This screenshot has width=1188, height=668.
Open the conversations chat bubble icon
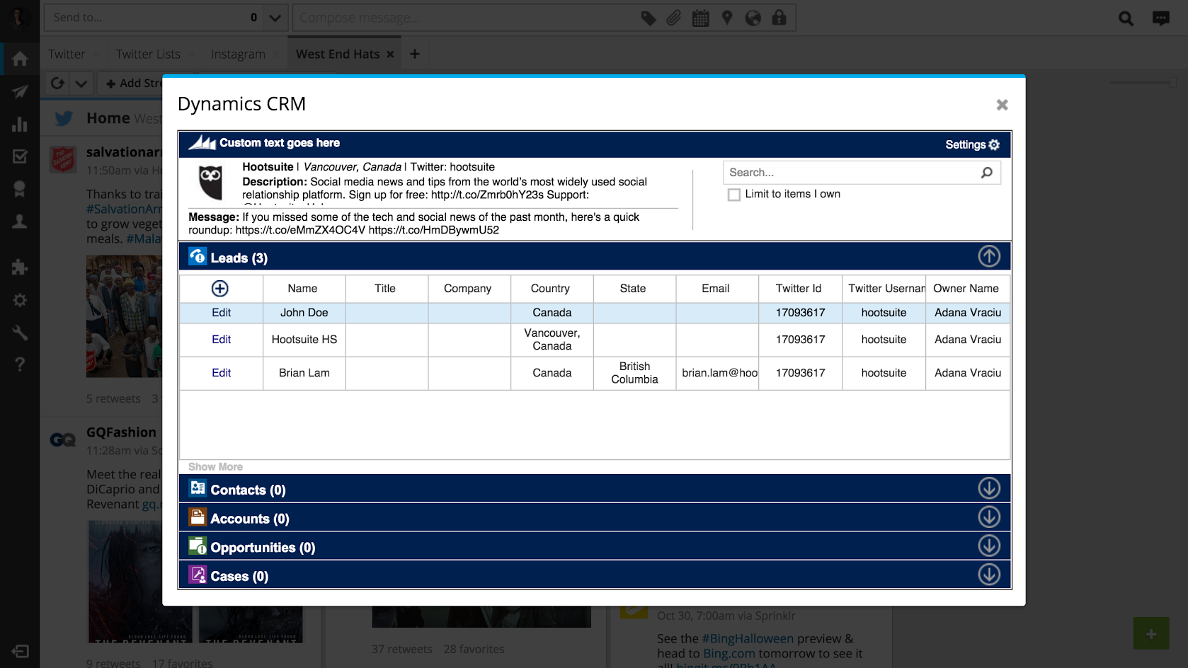1160,18
